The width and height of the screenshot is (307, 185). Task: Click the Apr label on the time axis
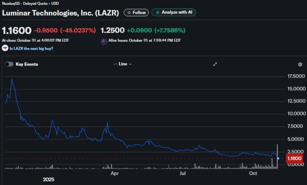click(114, 173)
